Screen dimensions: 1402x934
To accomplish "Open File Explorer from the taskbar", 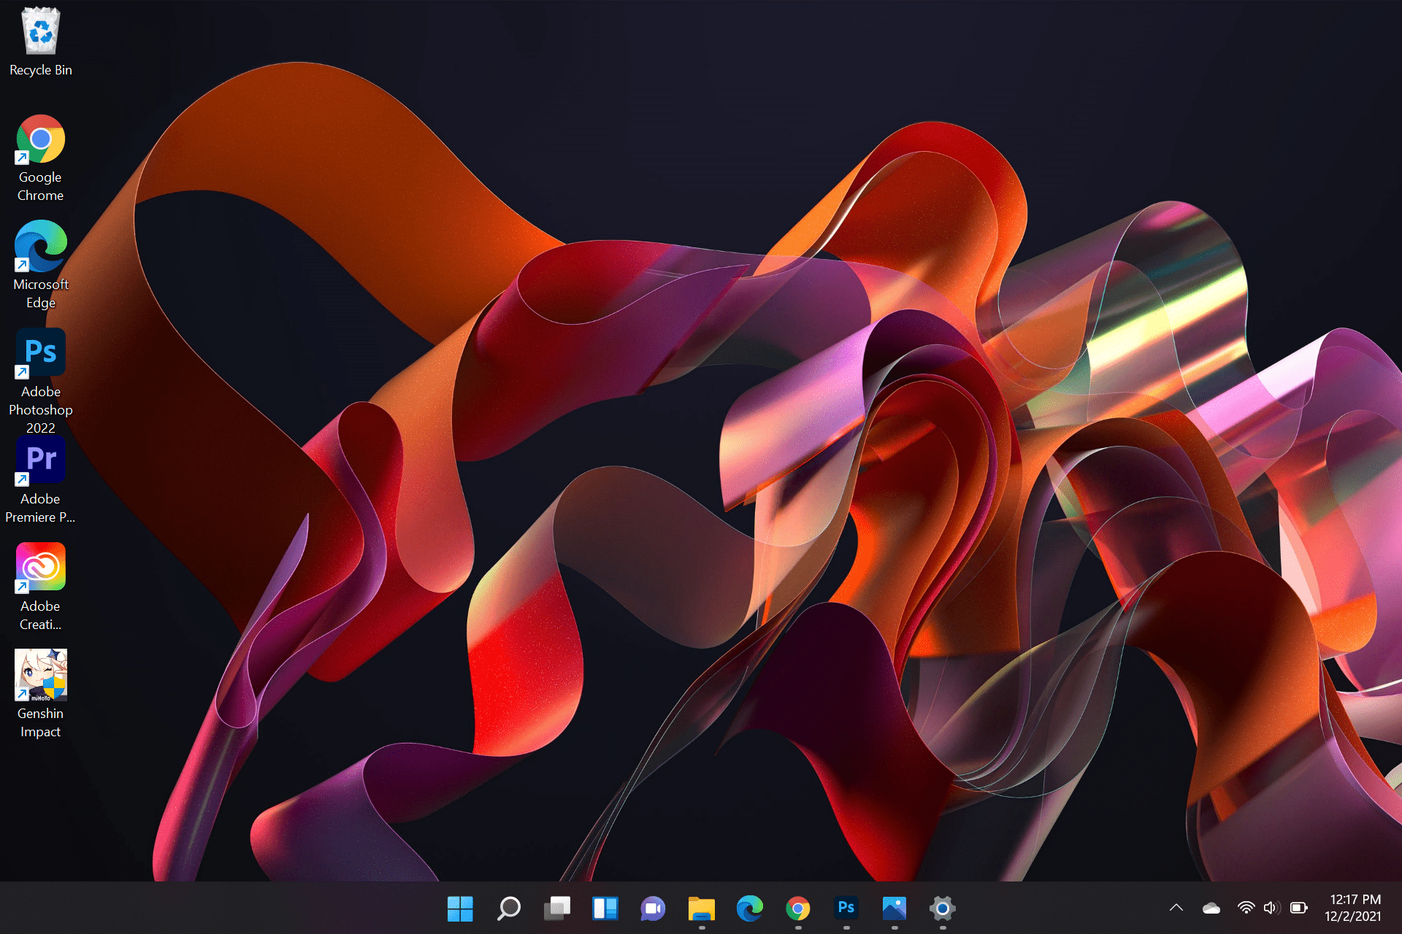I will click(x=701, y=908).
